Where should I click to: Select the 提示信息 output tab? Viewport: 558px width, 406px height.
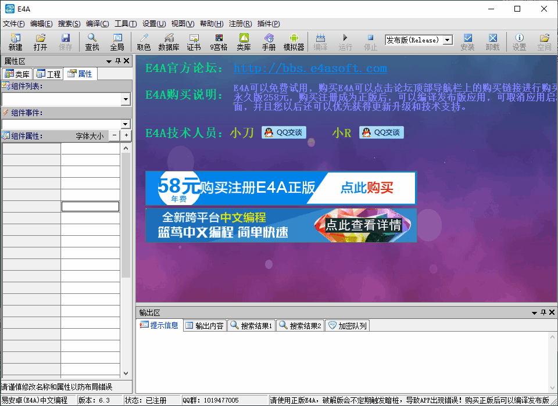point(159,325)
